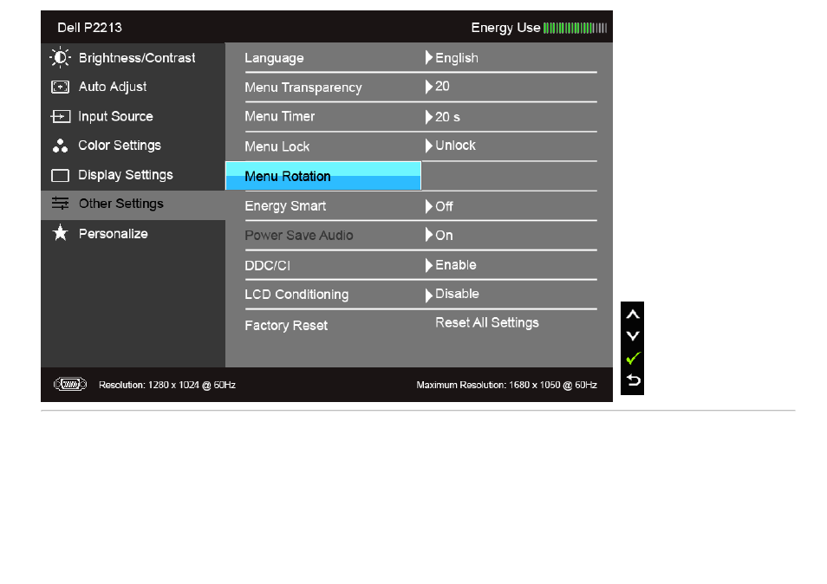The width and height of the screenshot is (827, 584).
Task: Select the Factory Reset option
Action: click(286, 326)
